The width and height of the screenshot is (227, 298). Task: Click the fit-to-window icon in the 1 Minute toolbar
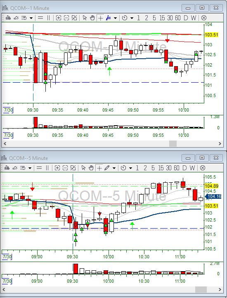(x=74, y=18)
